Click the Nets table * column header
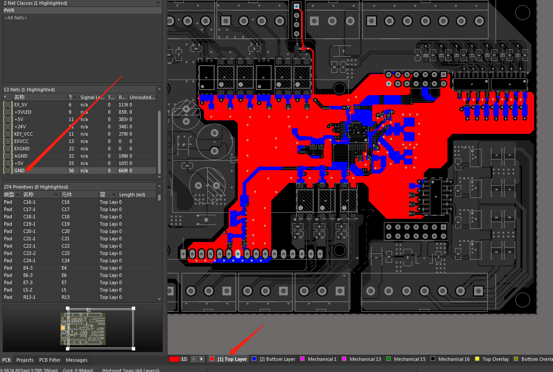 8,97
